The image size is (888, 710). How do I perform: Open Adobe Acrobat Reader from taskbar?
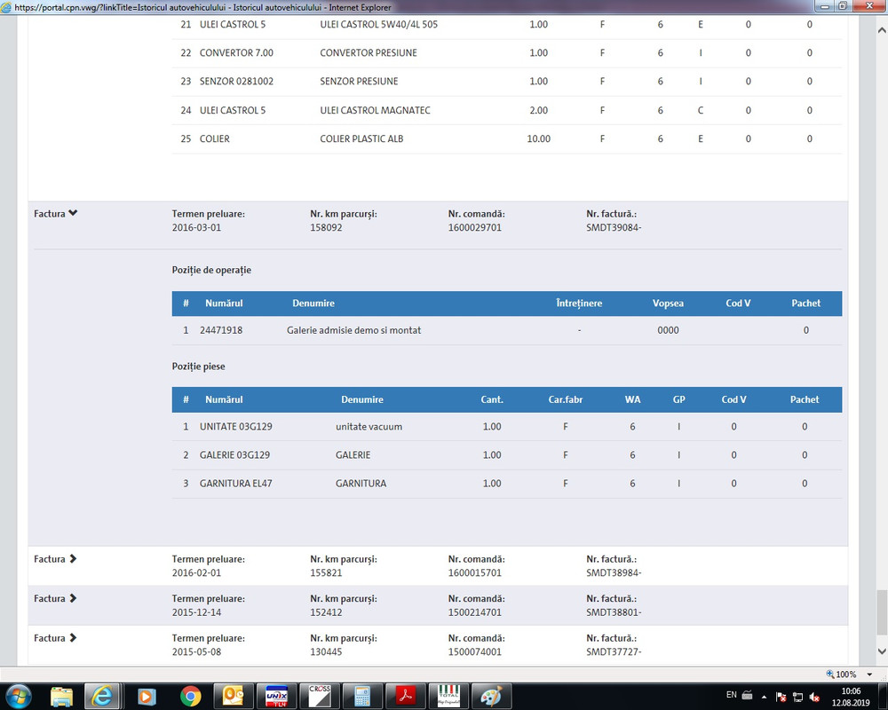pyautogui.click(x=406, y=696)
